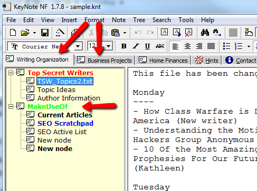Toggle Bold formatting
The width and height of the screenshot is (257, 191).
coord(123,46)
